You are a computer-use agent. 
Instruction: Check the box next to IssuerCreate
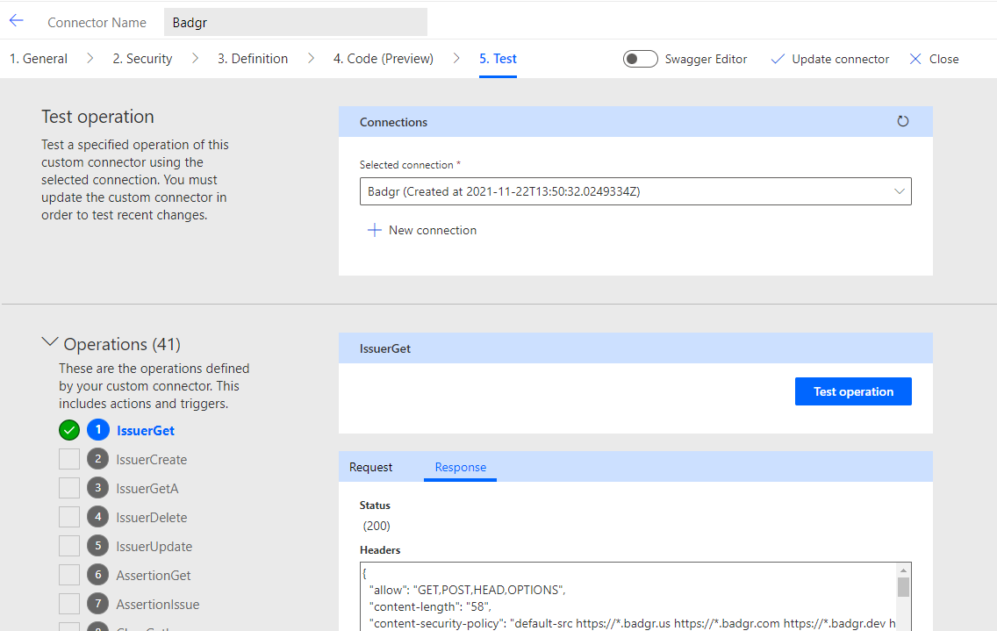coord(69,459)
